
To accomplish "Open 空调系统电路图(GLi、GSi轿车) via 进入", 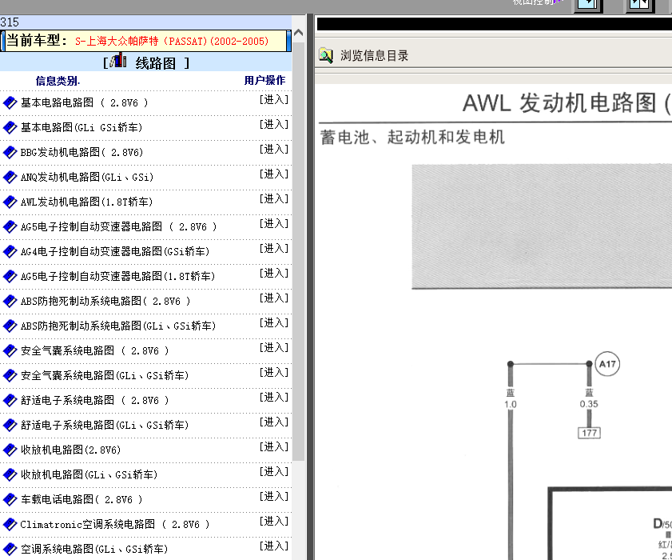I will point(274,546).
